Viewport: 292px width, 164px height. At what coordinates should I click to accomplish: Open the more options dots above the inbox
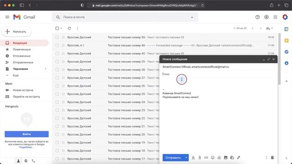77,28
